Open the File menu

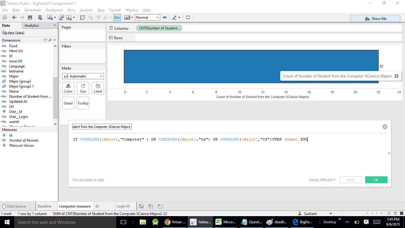pos(5,10)
